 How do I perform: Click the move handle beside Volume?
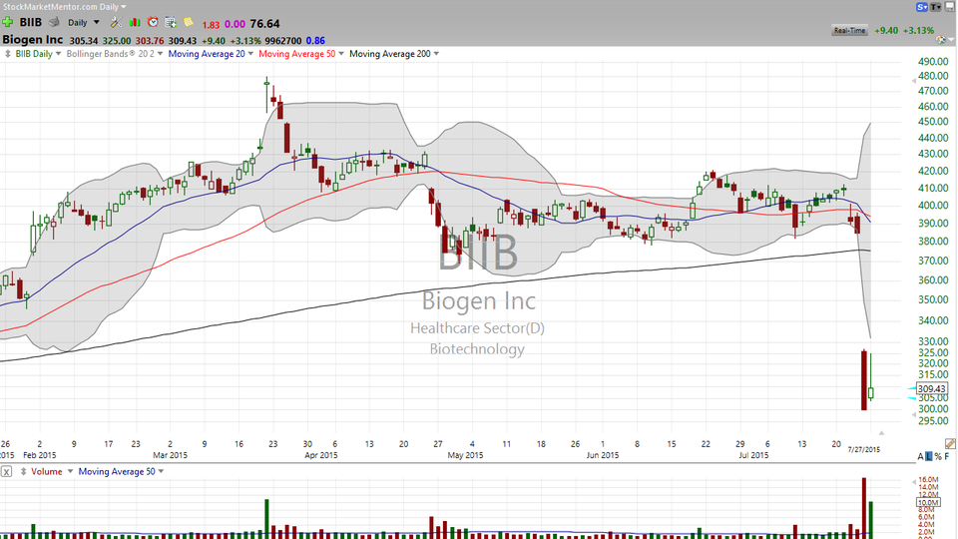pos(23,472)
